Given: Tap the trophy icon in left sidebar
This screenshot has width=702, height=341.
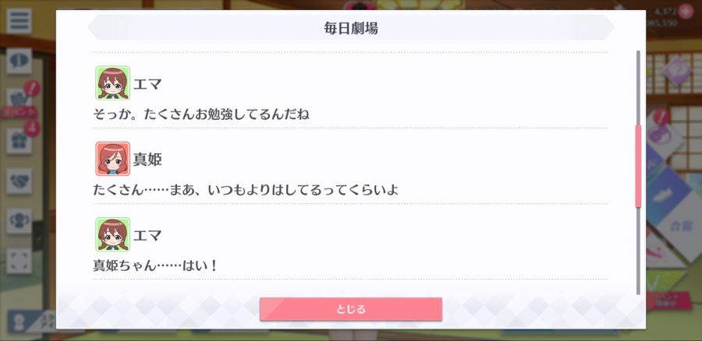Looking at the screenshot, I should click(19, 221).
